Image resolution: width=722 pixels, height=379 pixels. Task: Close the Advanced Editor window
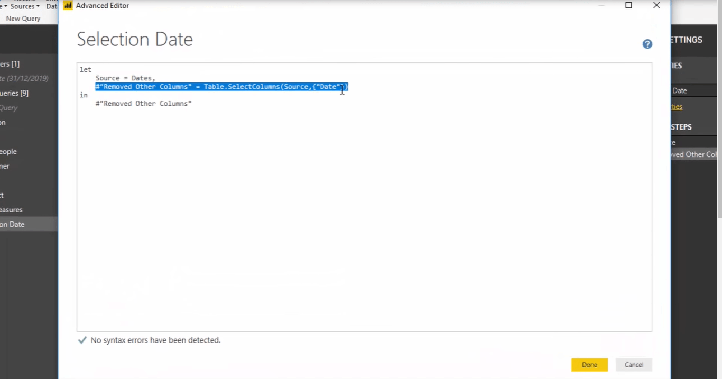coord(656,5)
